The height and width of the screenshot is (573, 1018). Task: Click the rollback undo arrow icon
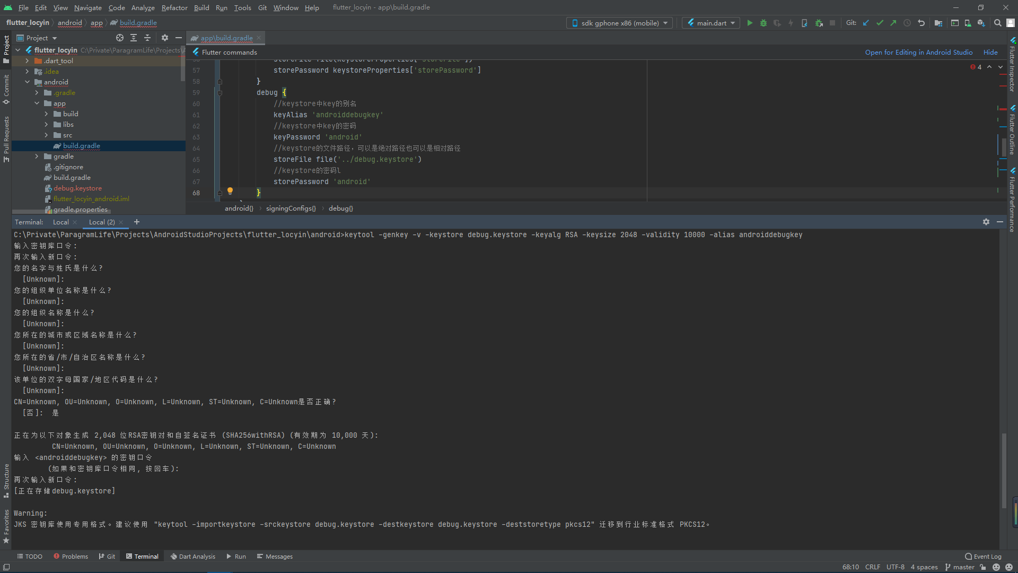point(922,23)
